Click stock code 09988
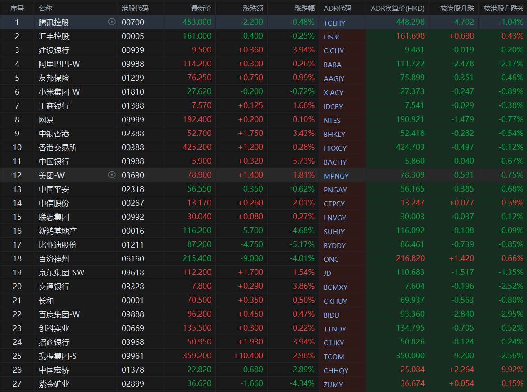Screen dimensions: 527x392 [x=133, y=64]
